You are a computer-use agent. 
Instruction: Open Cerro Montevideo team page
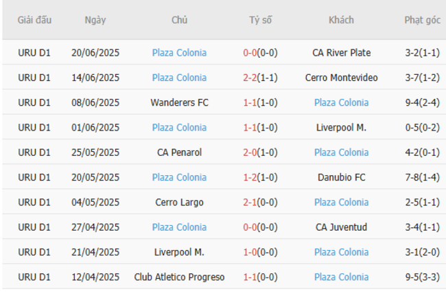pos(341,78)
